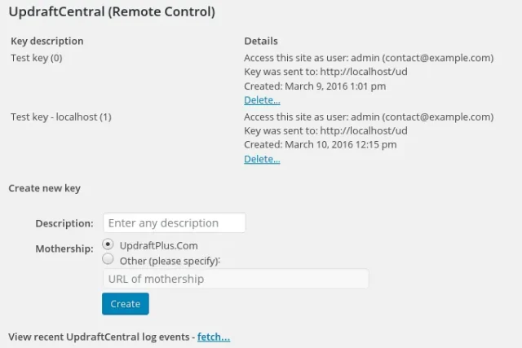The width and height of the screenshot is (522, 348).
Task: Click the Created: March 10, 2016 line
Action: click(x=320, y=144)
